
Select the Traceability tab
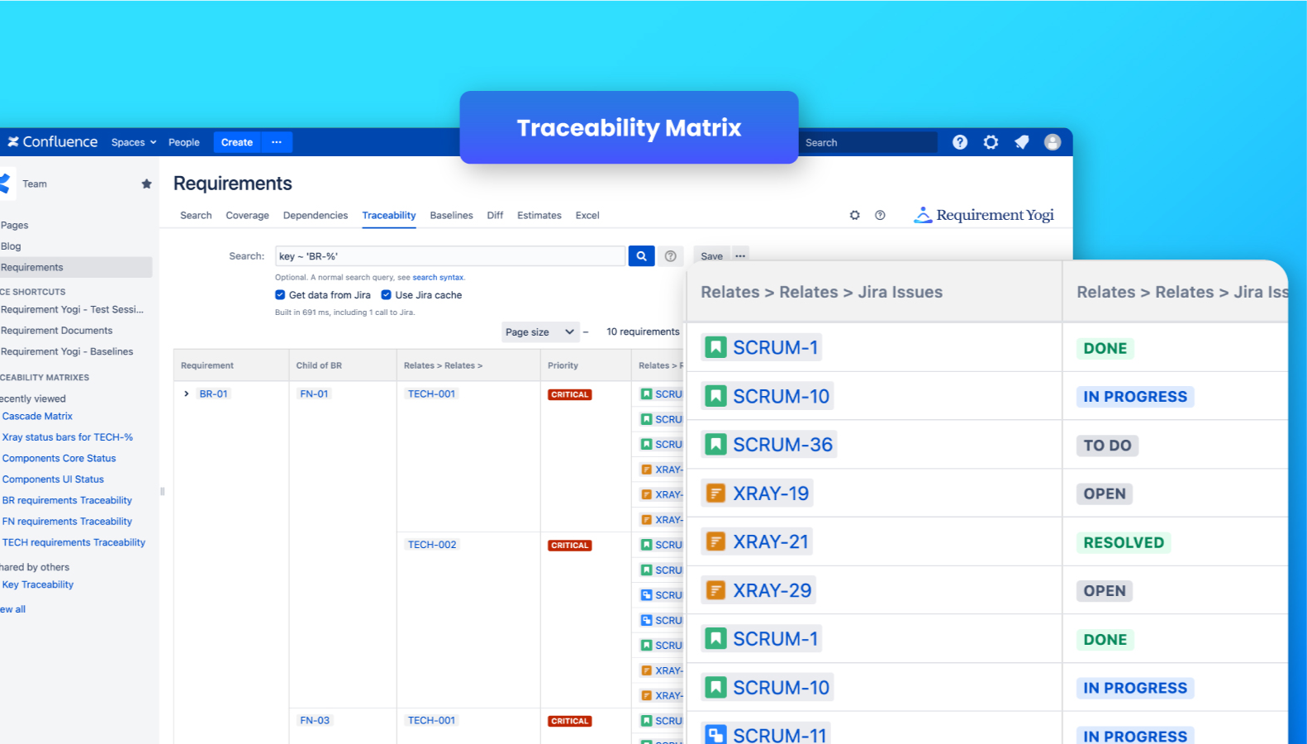pos(389,215)
